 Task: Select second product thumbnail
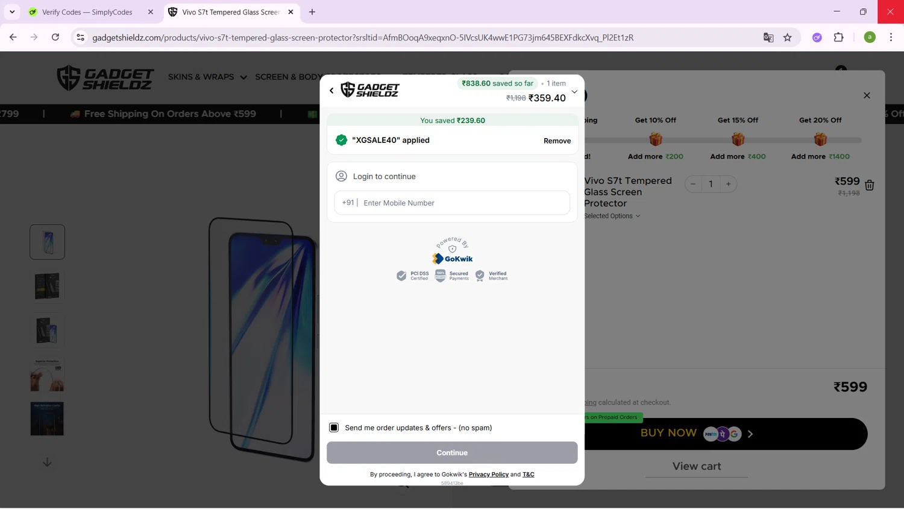(x=47, y=286)
